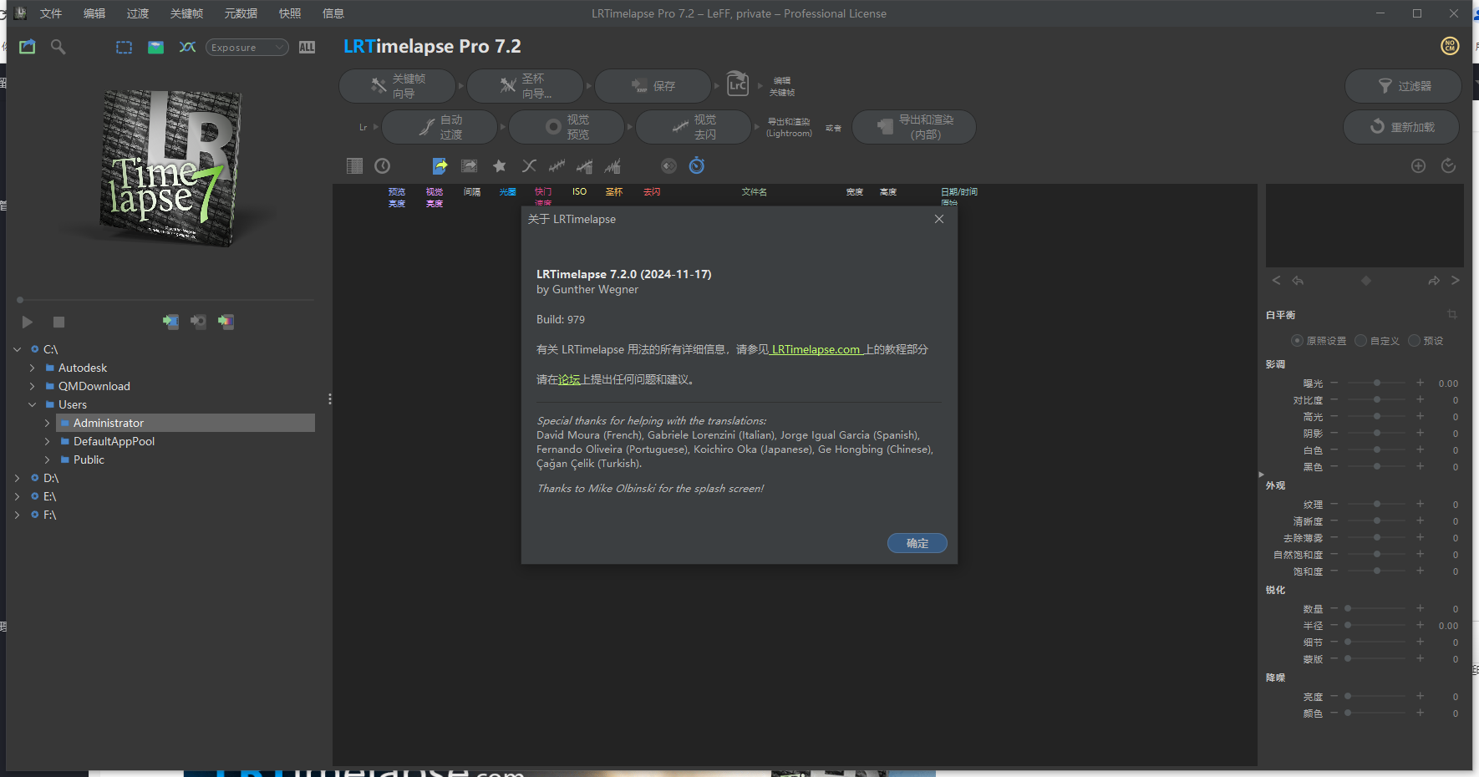Click the crop icon beside 白平衡
This screenshot has height=777, width=1479.
[1452, 314]
